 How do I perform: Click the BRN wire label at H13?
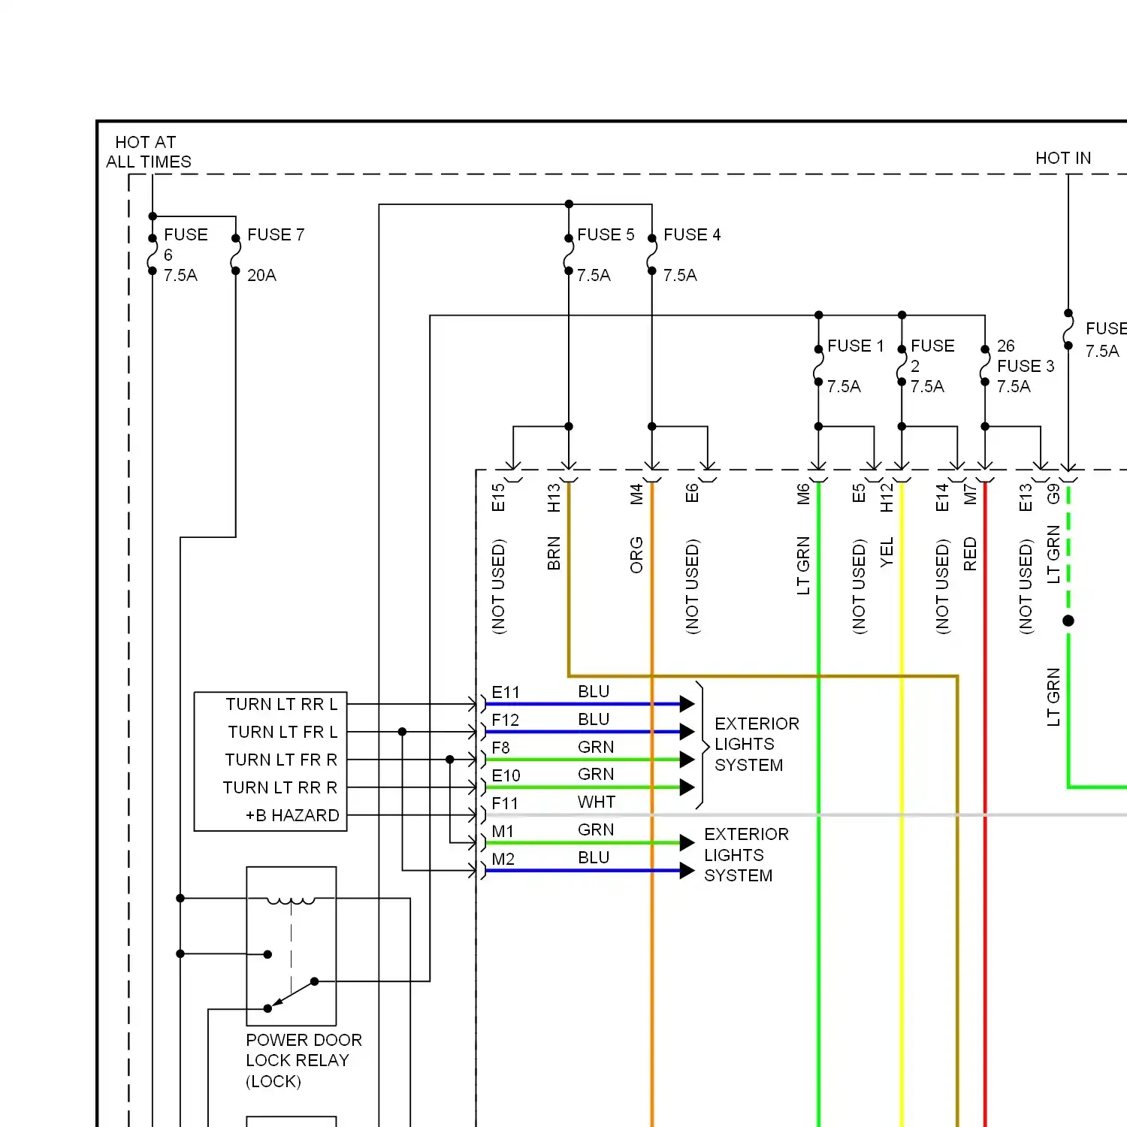(554, 553)
